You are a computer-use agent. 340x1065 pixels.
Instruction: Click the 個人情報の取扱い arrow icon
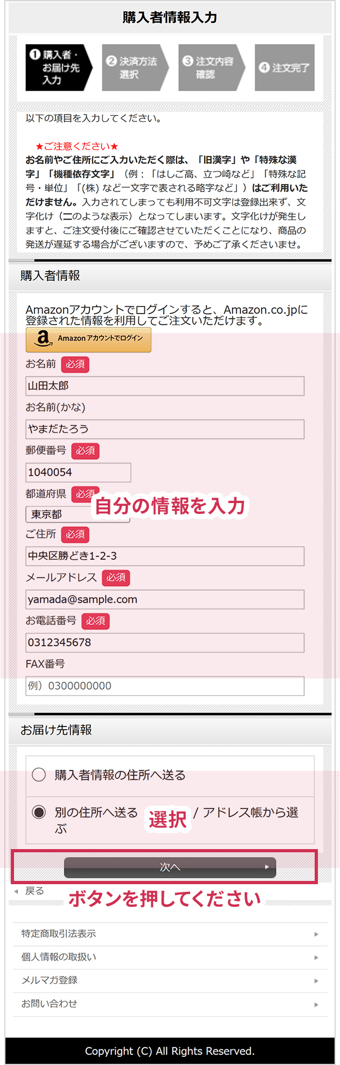click(x=316, y=958)
